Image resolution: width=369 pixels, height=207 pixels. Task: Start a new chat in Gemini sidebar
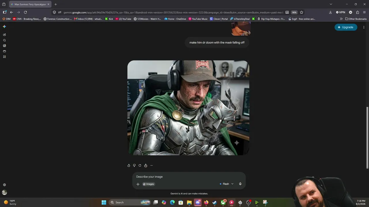4,35
